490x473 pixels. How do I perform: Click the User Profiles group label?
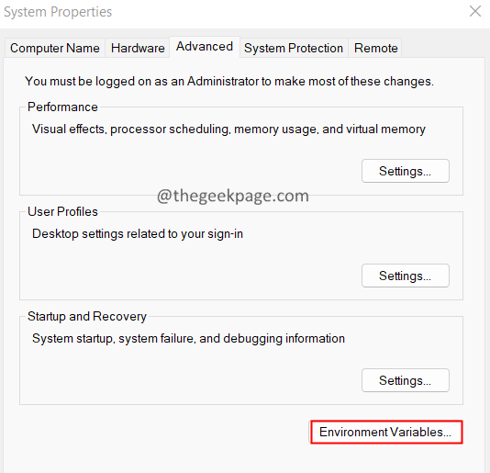(x=62, y=212)
